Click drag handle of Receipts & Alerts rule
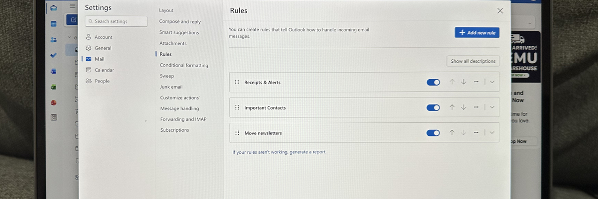This screenshot has width=598, height=199. pos(237,82)
